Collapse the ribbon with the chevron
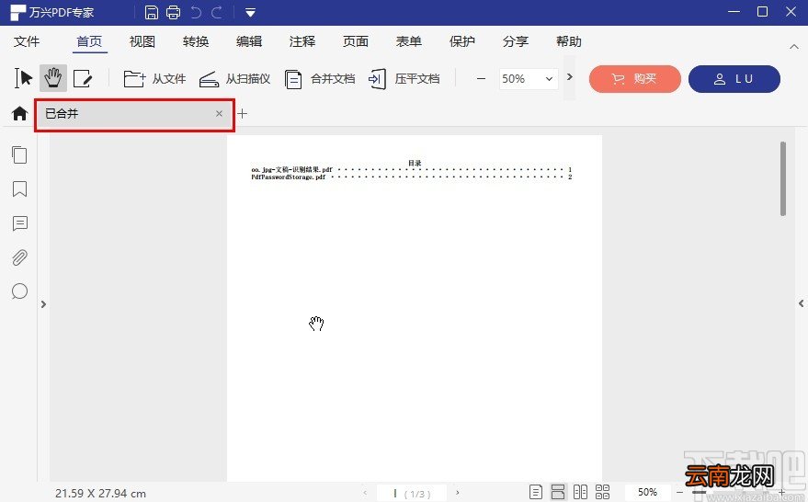 (x=793, y=47)
